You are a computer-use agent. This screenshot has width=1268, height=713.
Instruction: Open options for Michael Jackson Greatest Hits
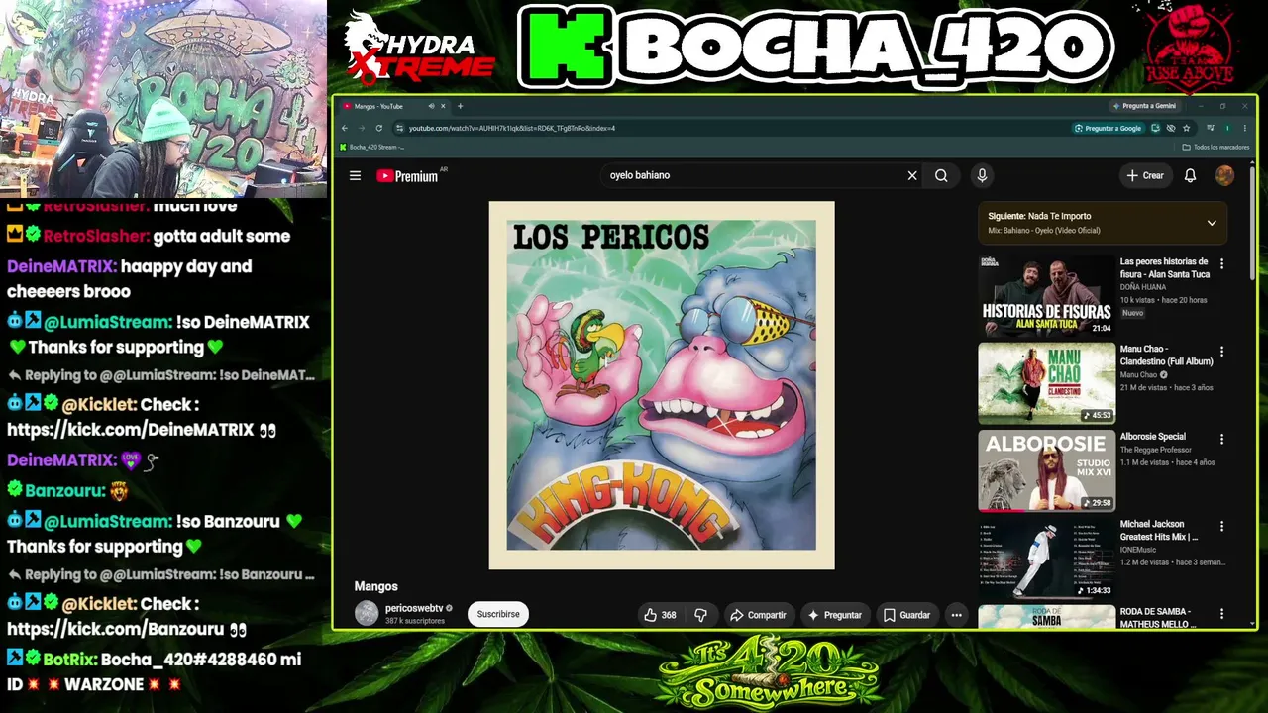(1221, 526)
